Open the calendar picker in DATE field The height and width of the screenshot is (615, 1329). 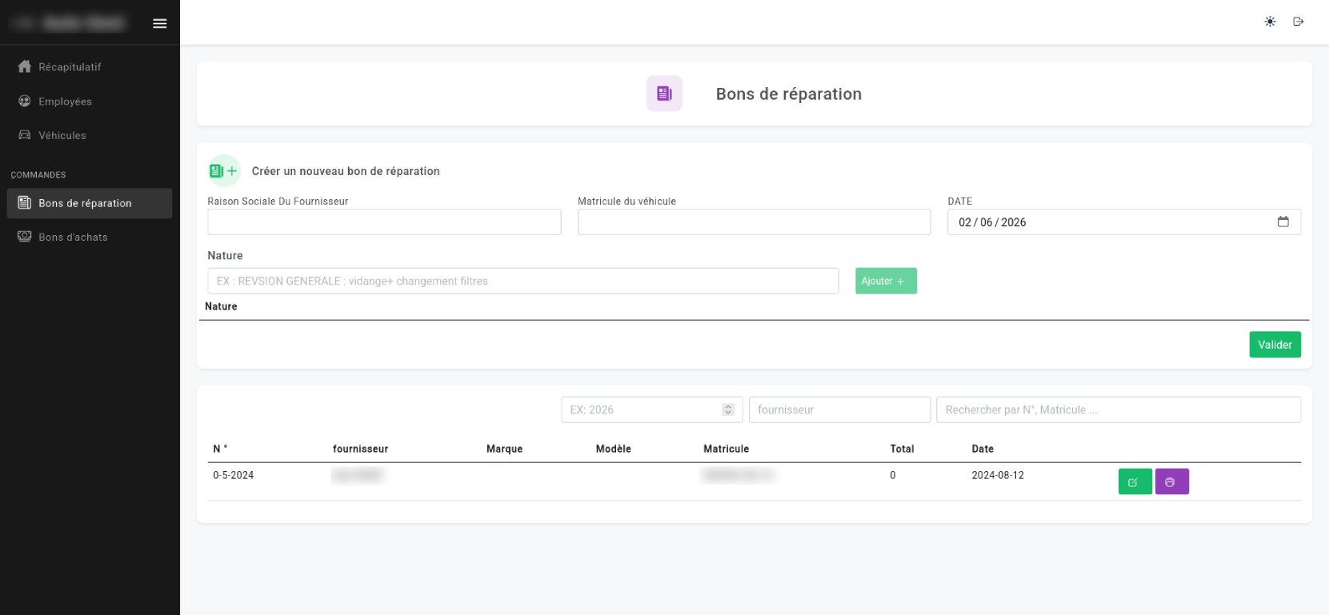1283,222
